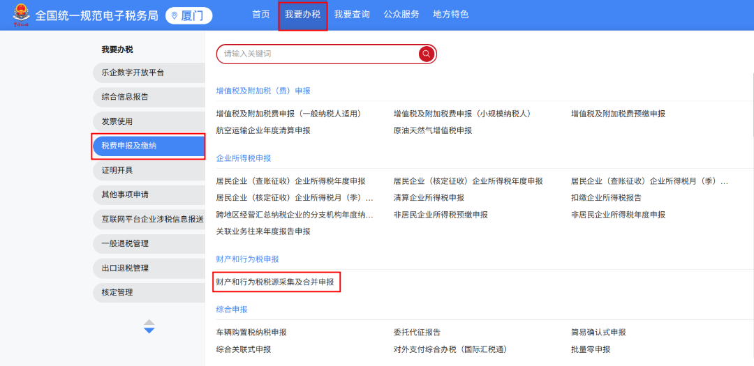Select 互联网平台企业涉税信息报送 in sidebar
Screen dimensions: 754x366
click(x=149, y=220)
